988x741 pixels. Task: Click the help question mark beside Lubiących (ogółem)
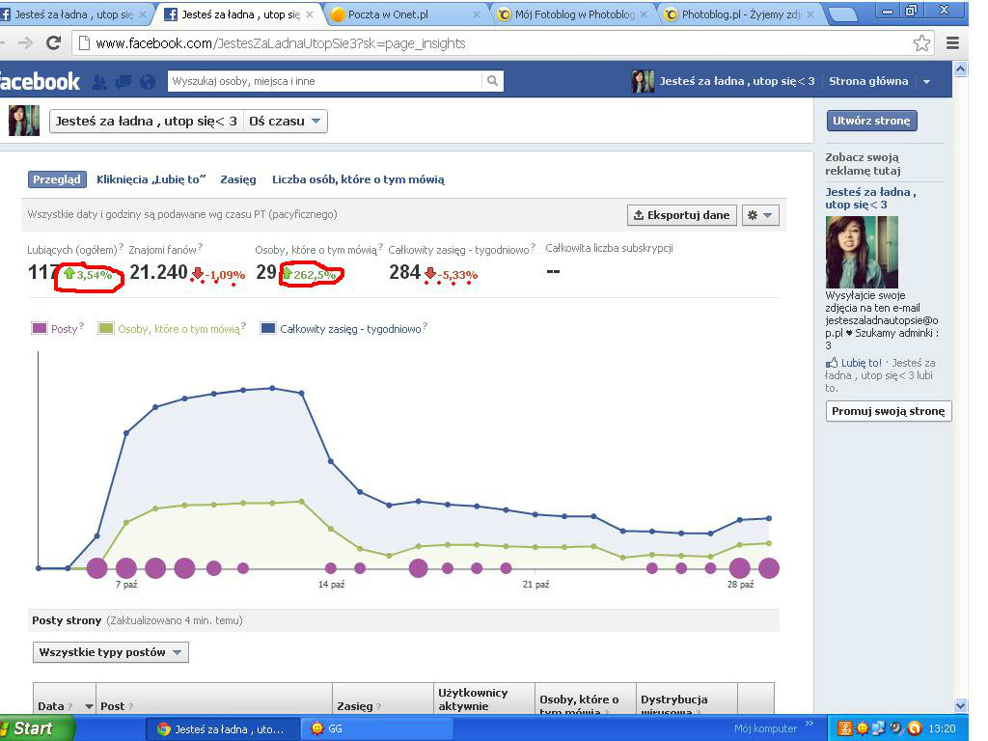[x=121, y=248]
